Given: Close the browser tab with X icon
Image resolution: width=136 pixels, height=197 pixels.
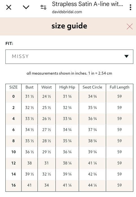Looking at the screenshot, I should [x=9, y=7].
